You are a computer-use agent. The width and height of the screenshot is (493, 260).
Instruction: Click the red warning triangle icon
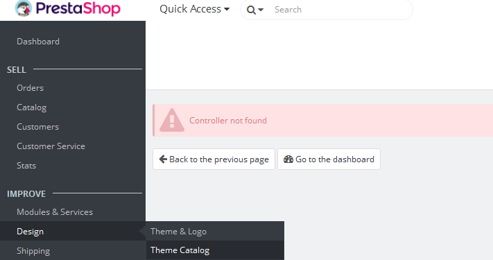click(172, 121)
